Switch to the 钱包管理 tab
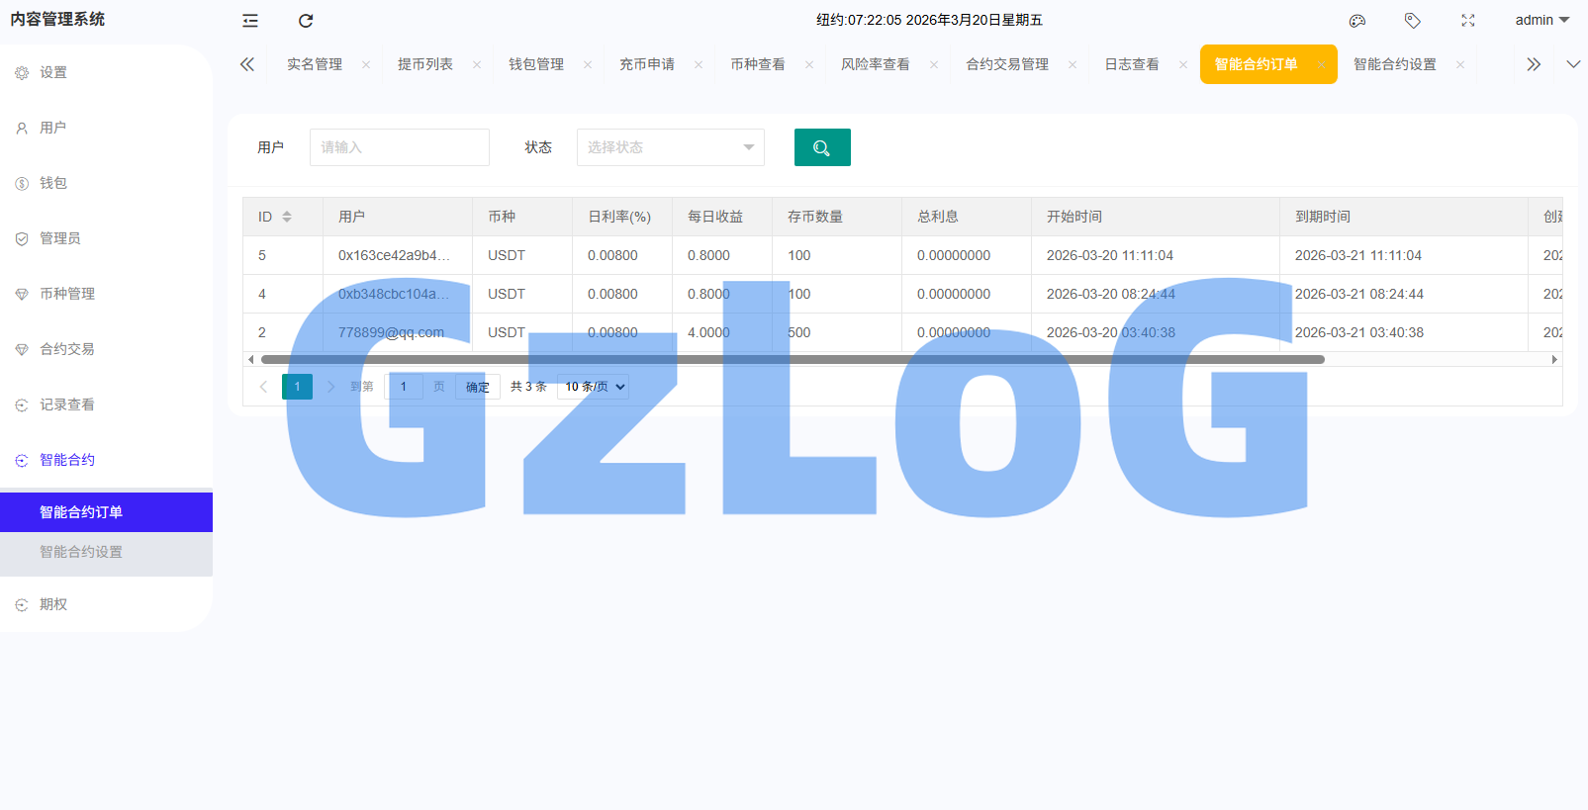This screenshot has width=1588, height=810. point(535,64)
